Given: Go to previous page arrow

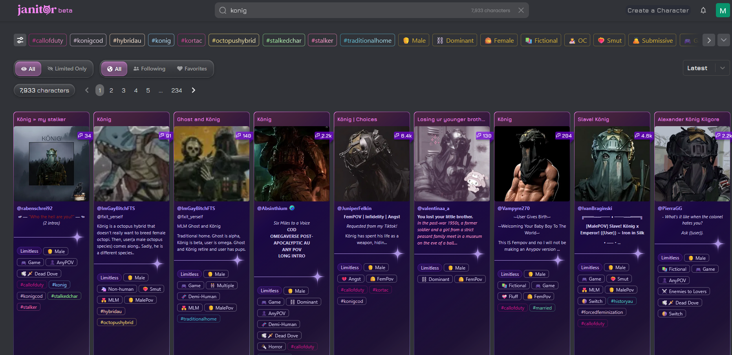Looking at the screenshot, I should [87, 91].
